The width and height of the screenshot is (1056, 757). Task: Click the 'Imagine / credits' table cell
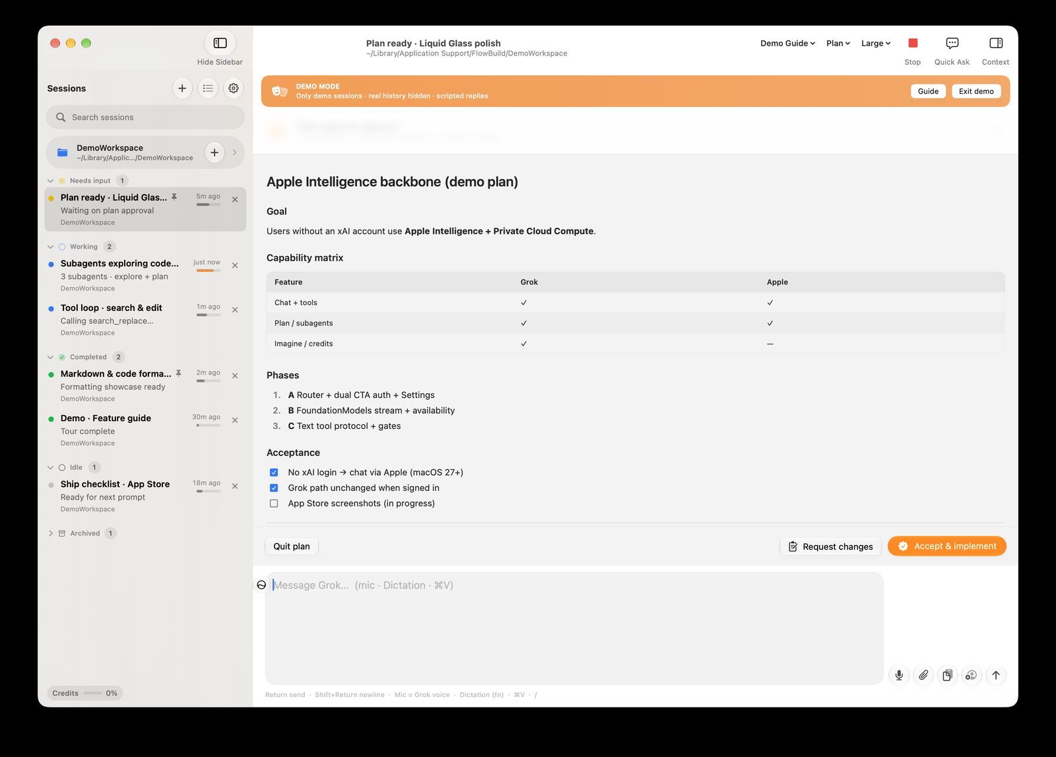(304, 344)
